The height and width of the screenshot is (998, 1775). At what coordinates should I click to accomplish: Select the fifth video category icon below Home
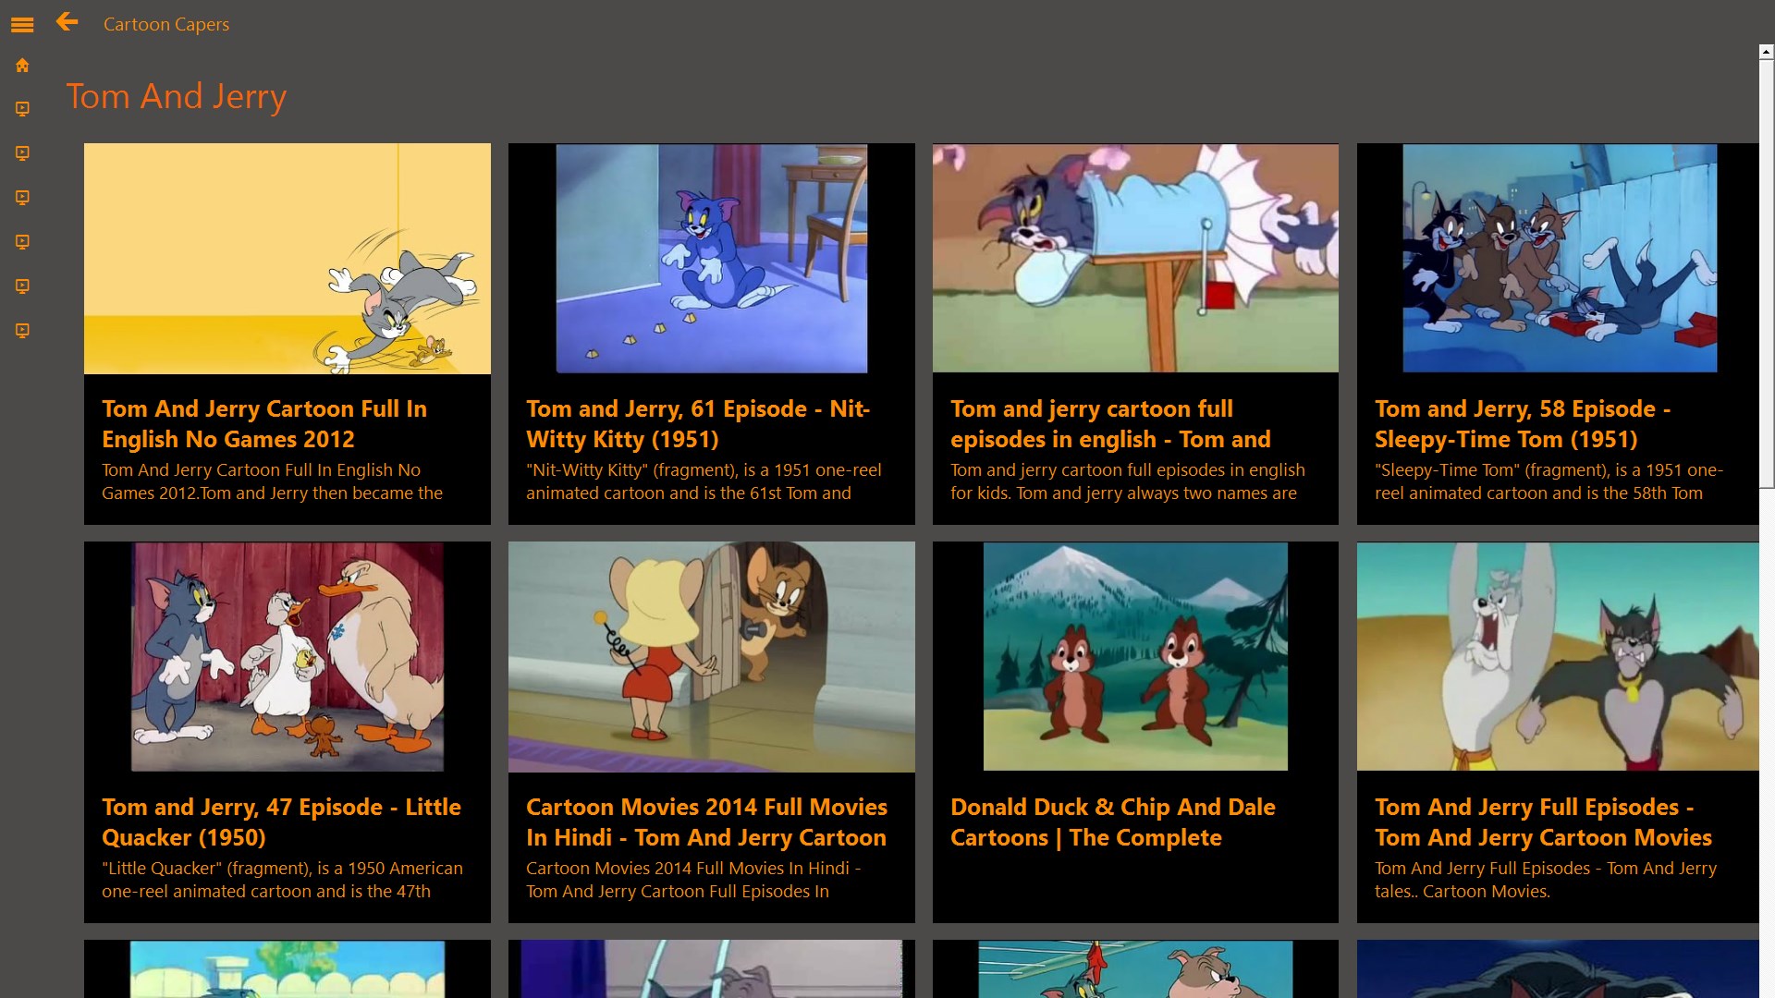22,286
